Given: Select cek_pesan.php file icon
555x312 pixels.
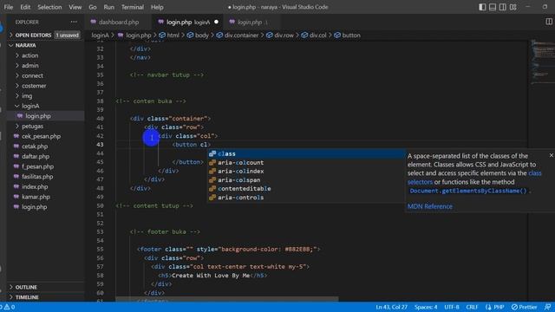Looking at the screenshot, I should tap(16, 136).
